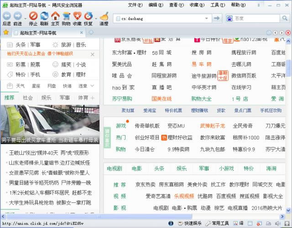Open the 东方财富·理财 link
Screen dimensions: 292x228
tap(129, 53)
